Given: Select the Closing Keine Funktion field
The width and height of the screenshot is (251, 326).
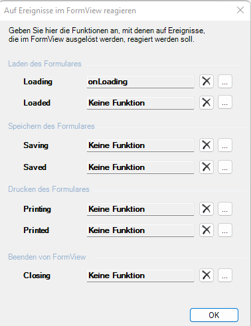Looking at the screenshot, I should pos(140,276).
